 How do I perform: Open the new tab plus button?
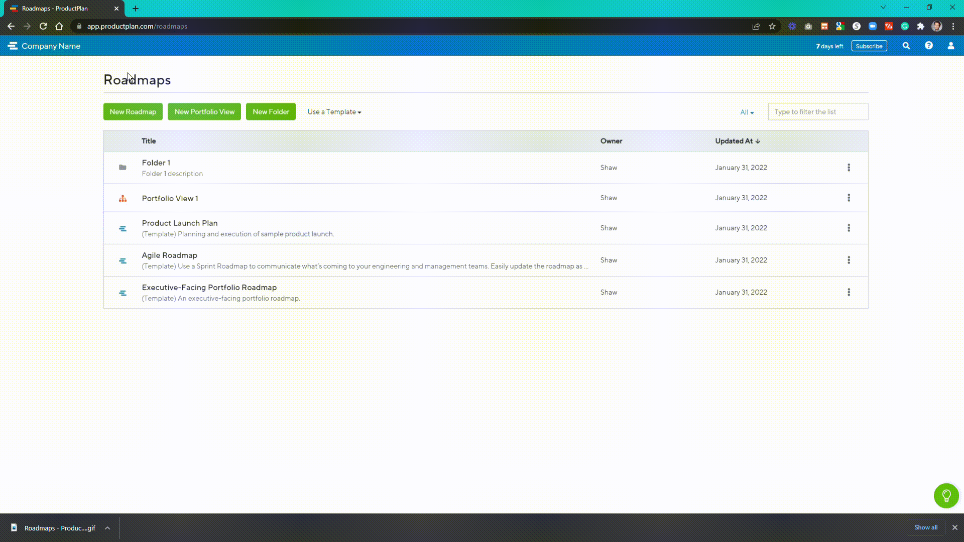(x=136, y=9)
